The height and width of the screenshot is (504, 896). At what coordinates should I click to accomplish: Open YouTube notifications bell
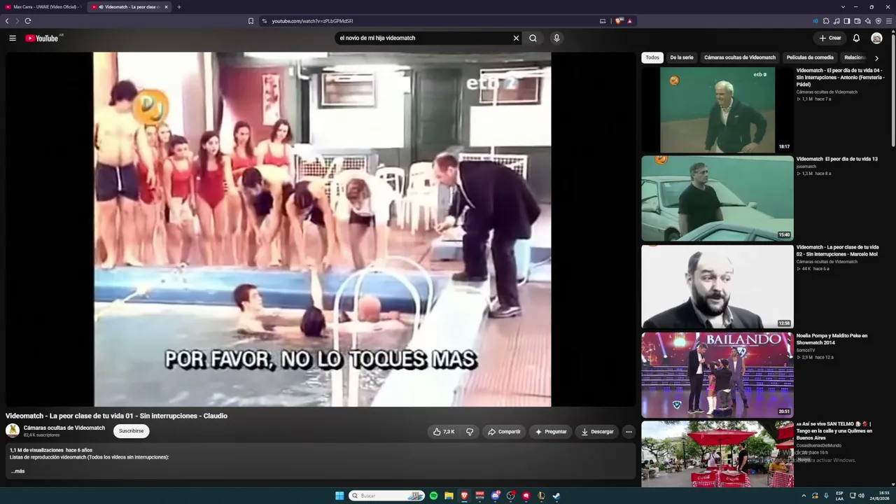coord(856,38)
